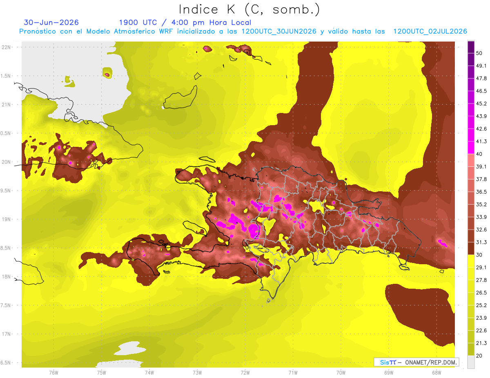This screenshot has width=490, height=378.
Task: Select the magenta swatch between 40 and 41.3
Action: [471, 147]
